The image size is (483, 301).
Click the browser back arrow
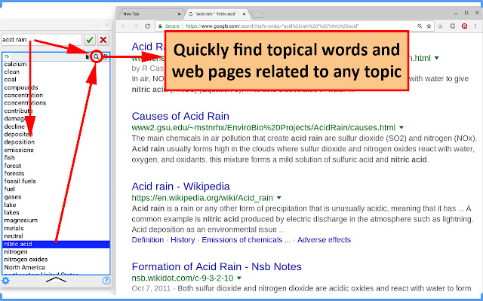124,26
